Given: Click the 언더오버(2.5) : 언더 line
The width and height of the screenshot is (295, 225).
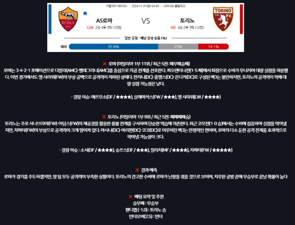Looking at the screenshot, I should pos(146,216).
